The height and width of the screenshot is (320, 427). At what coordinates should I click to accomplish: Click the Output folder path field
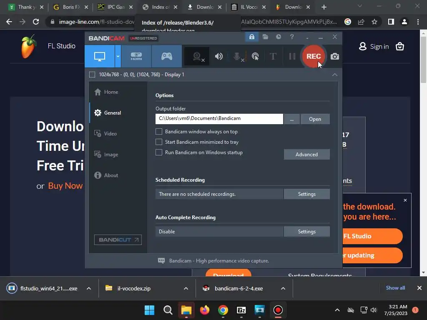click(219, 119)
